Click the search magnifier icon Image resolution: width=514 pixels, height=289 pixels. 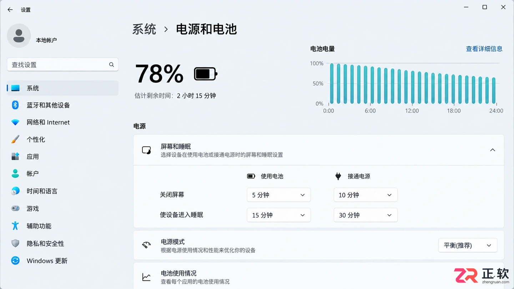tap(112, 65)
